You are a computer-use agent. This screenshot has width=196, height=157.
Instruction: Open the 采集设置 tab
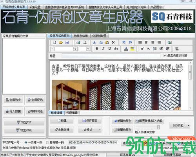(x=35, y=7)
